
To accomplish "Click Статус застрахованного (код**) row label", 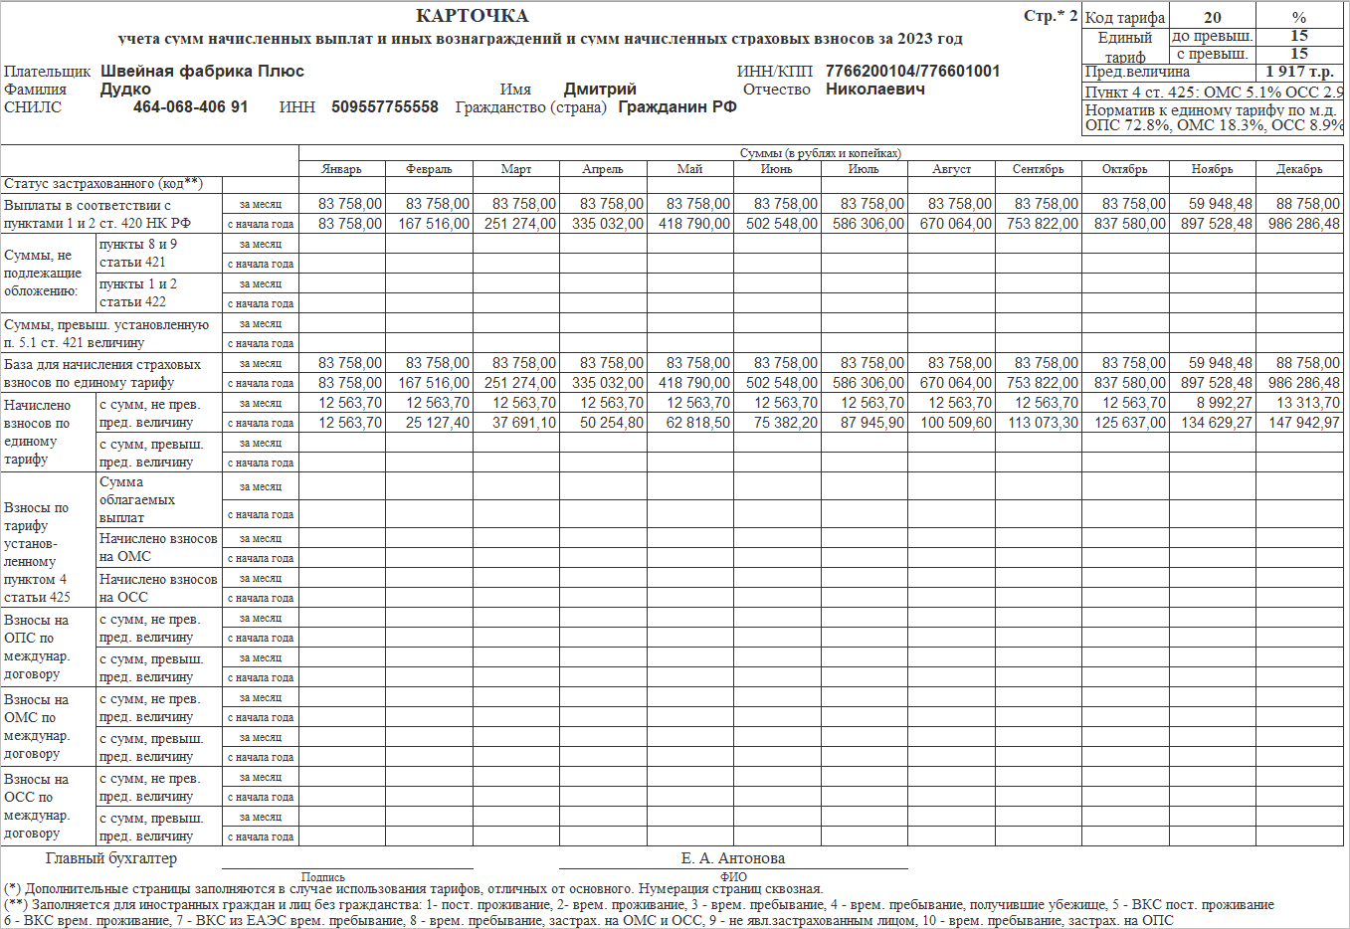I will [x=103, y=184].
